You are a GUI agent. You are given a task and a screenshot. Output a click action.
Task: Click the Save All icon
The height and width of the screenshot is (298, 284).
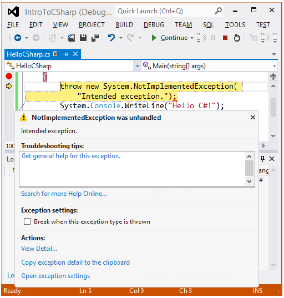coord(95,38)
